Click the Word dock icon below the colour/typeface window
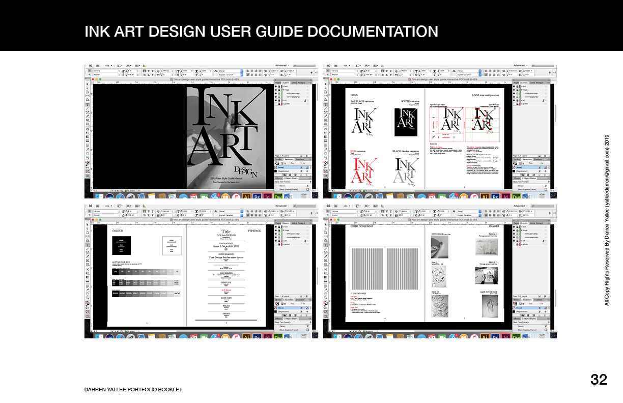The width and height of the screenshot is (623, 403). (x=287, y=337)
